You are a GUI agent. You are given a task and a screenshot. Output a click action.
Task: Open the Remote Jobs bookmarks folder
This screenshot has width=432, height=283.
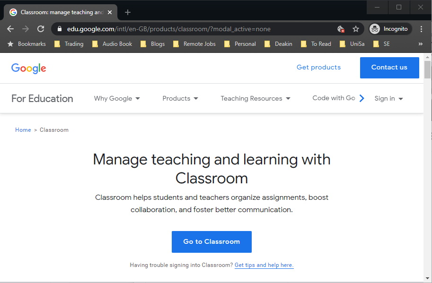coord(194,44)
